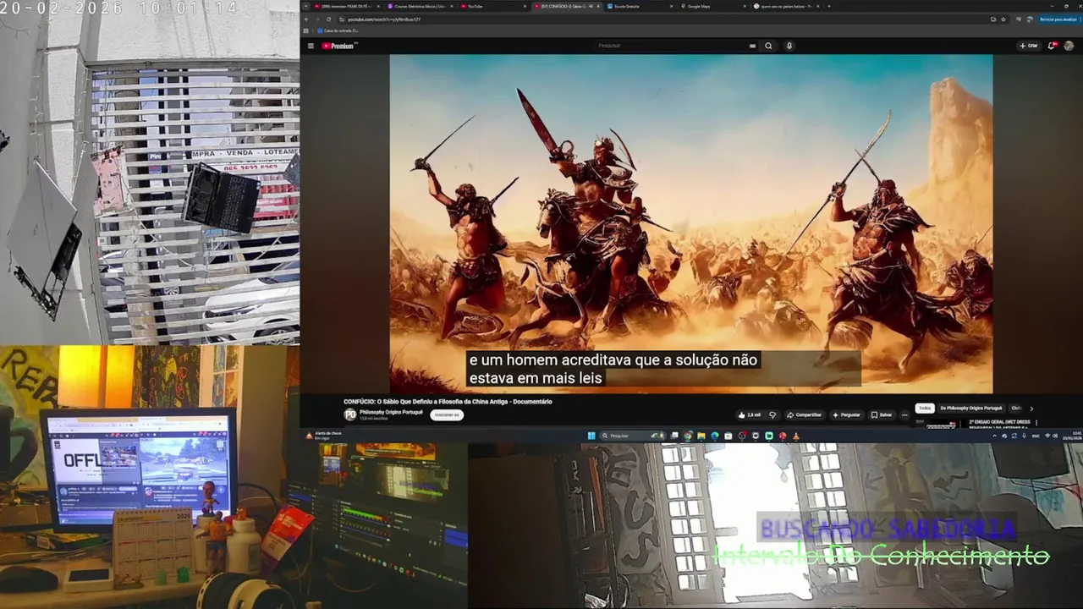The height and width of the screenshot is (609, 1083).
Task: Switch to the quem sao os paises baixos tab
Action: pyautogui.click(x=788, y=6)
